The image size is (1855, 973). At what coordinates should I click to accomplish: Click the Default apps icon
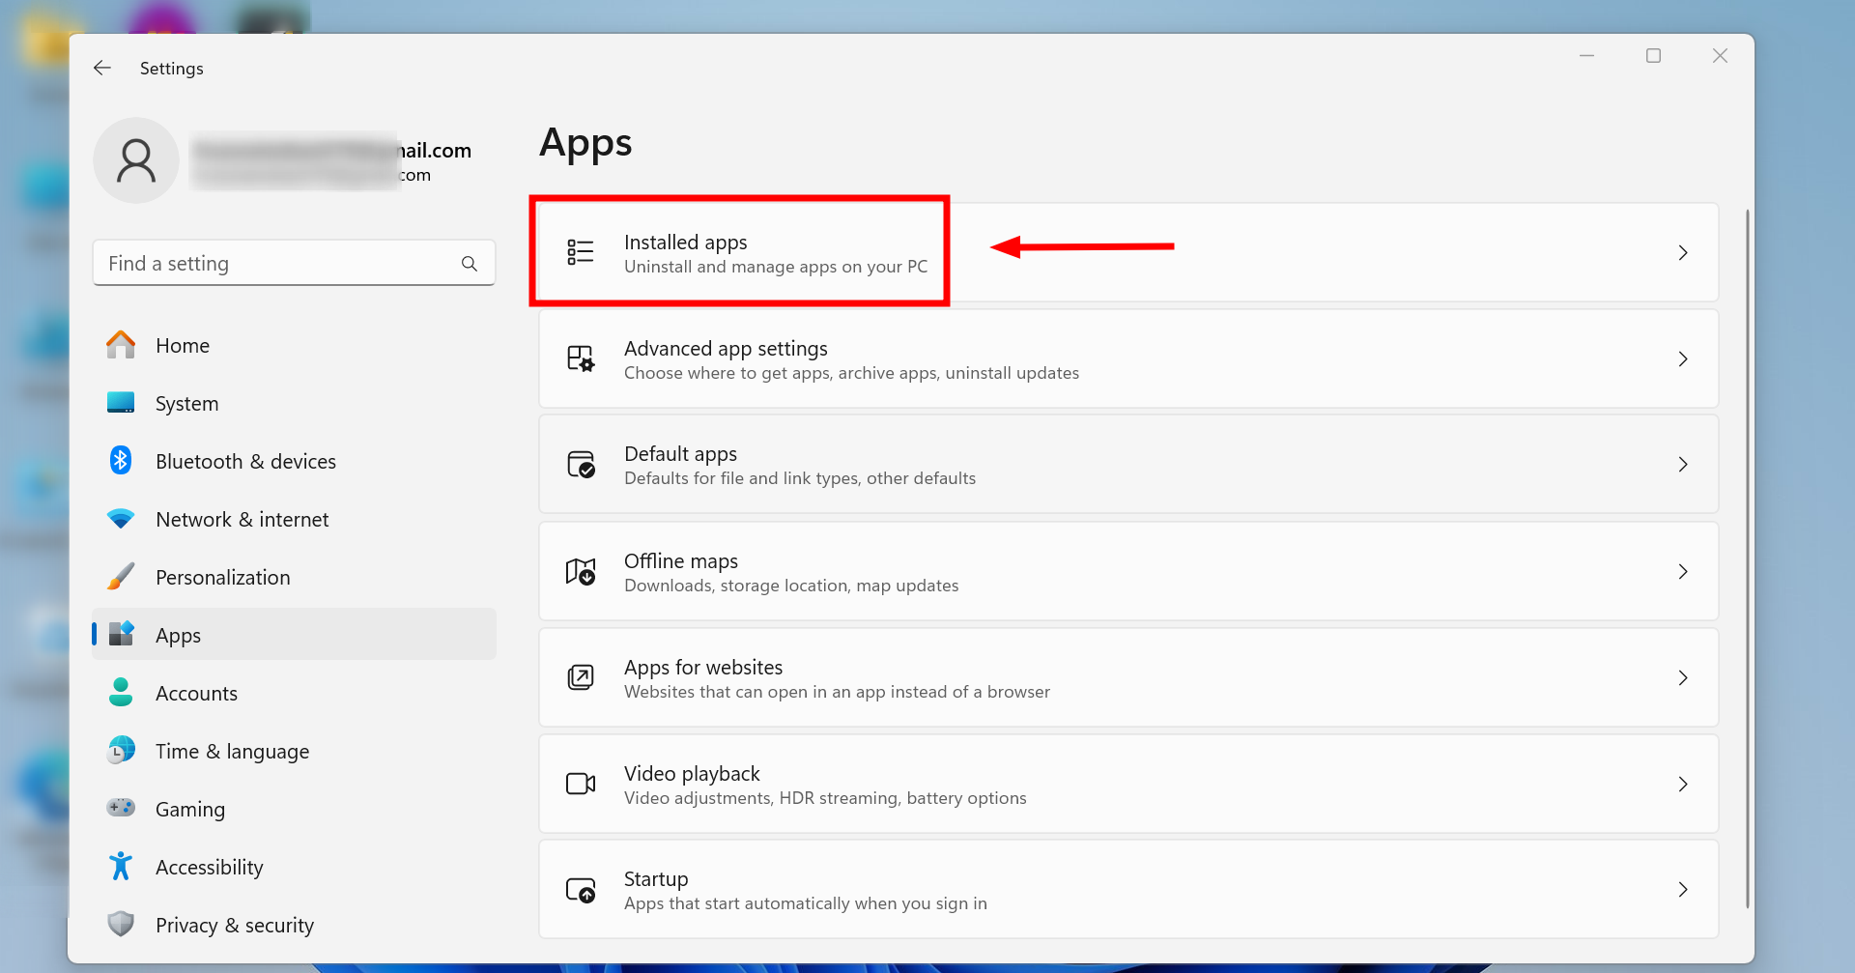coord(581,465)
